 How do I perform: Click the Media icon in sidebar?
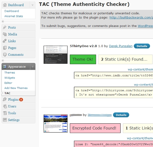[x=5, y=34]
